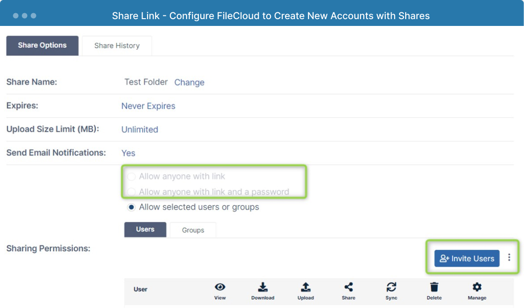This screenshot has width=524, height=308.
Task: Toggle the Send Email Notifications Yes value
Action: (x=128, y=153)
